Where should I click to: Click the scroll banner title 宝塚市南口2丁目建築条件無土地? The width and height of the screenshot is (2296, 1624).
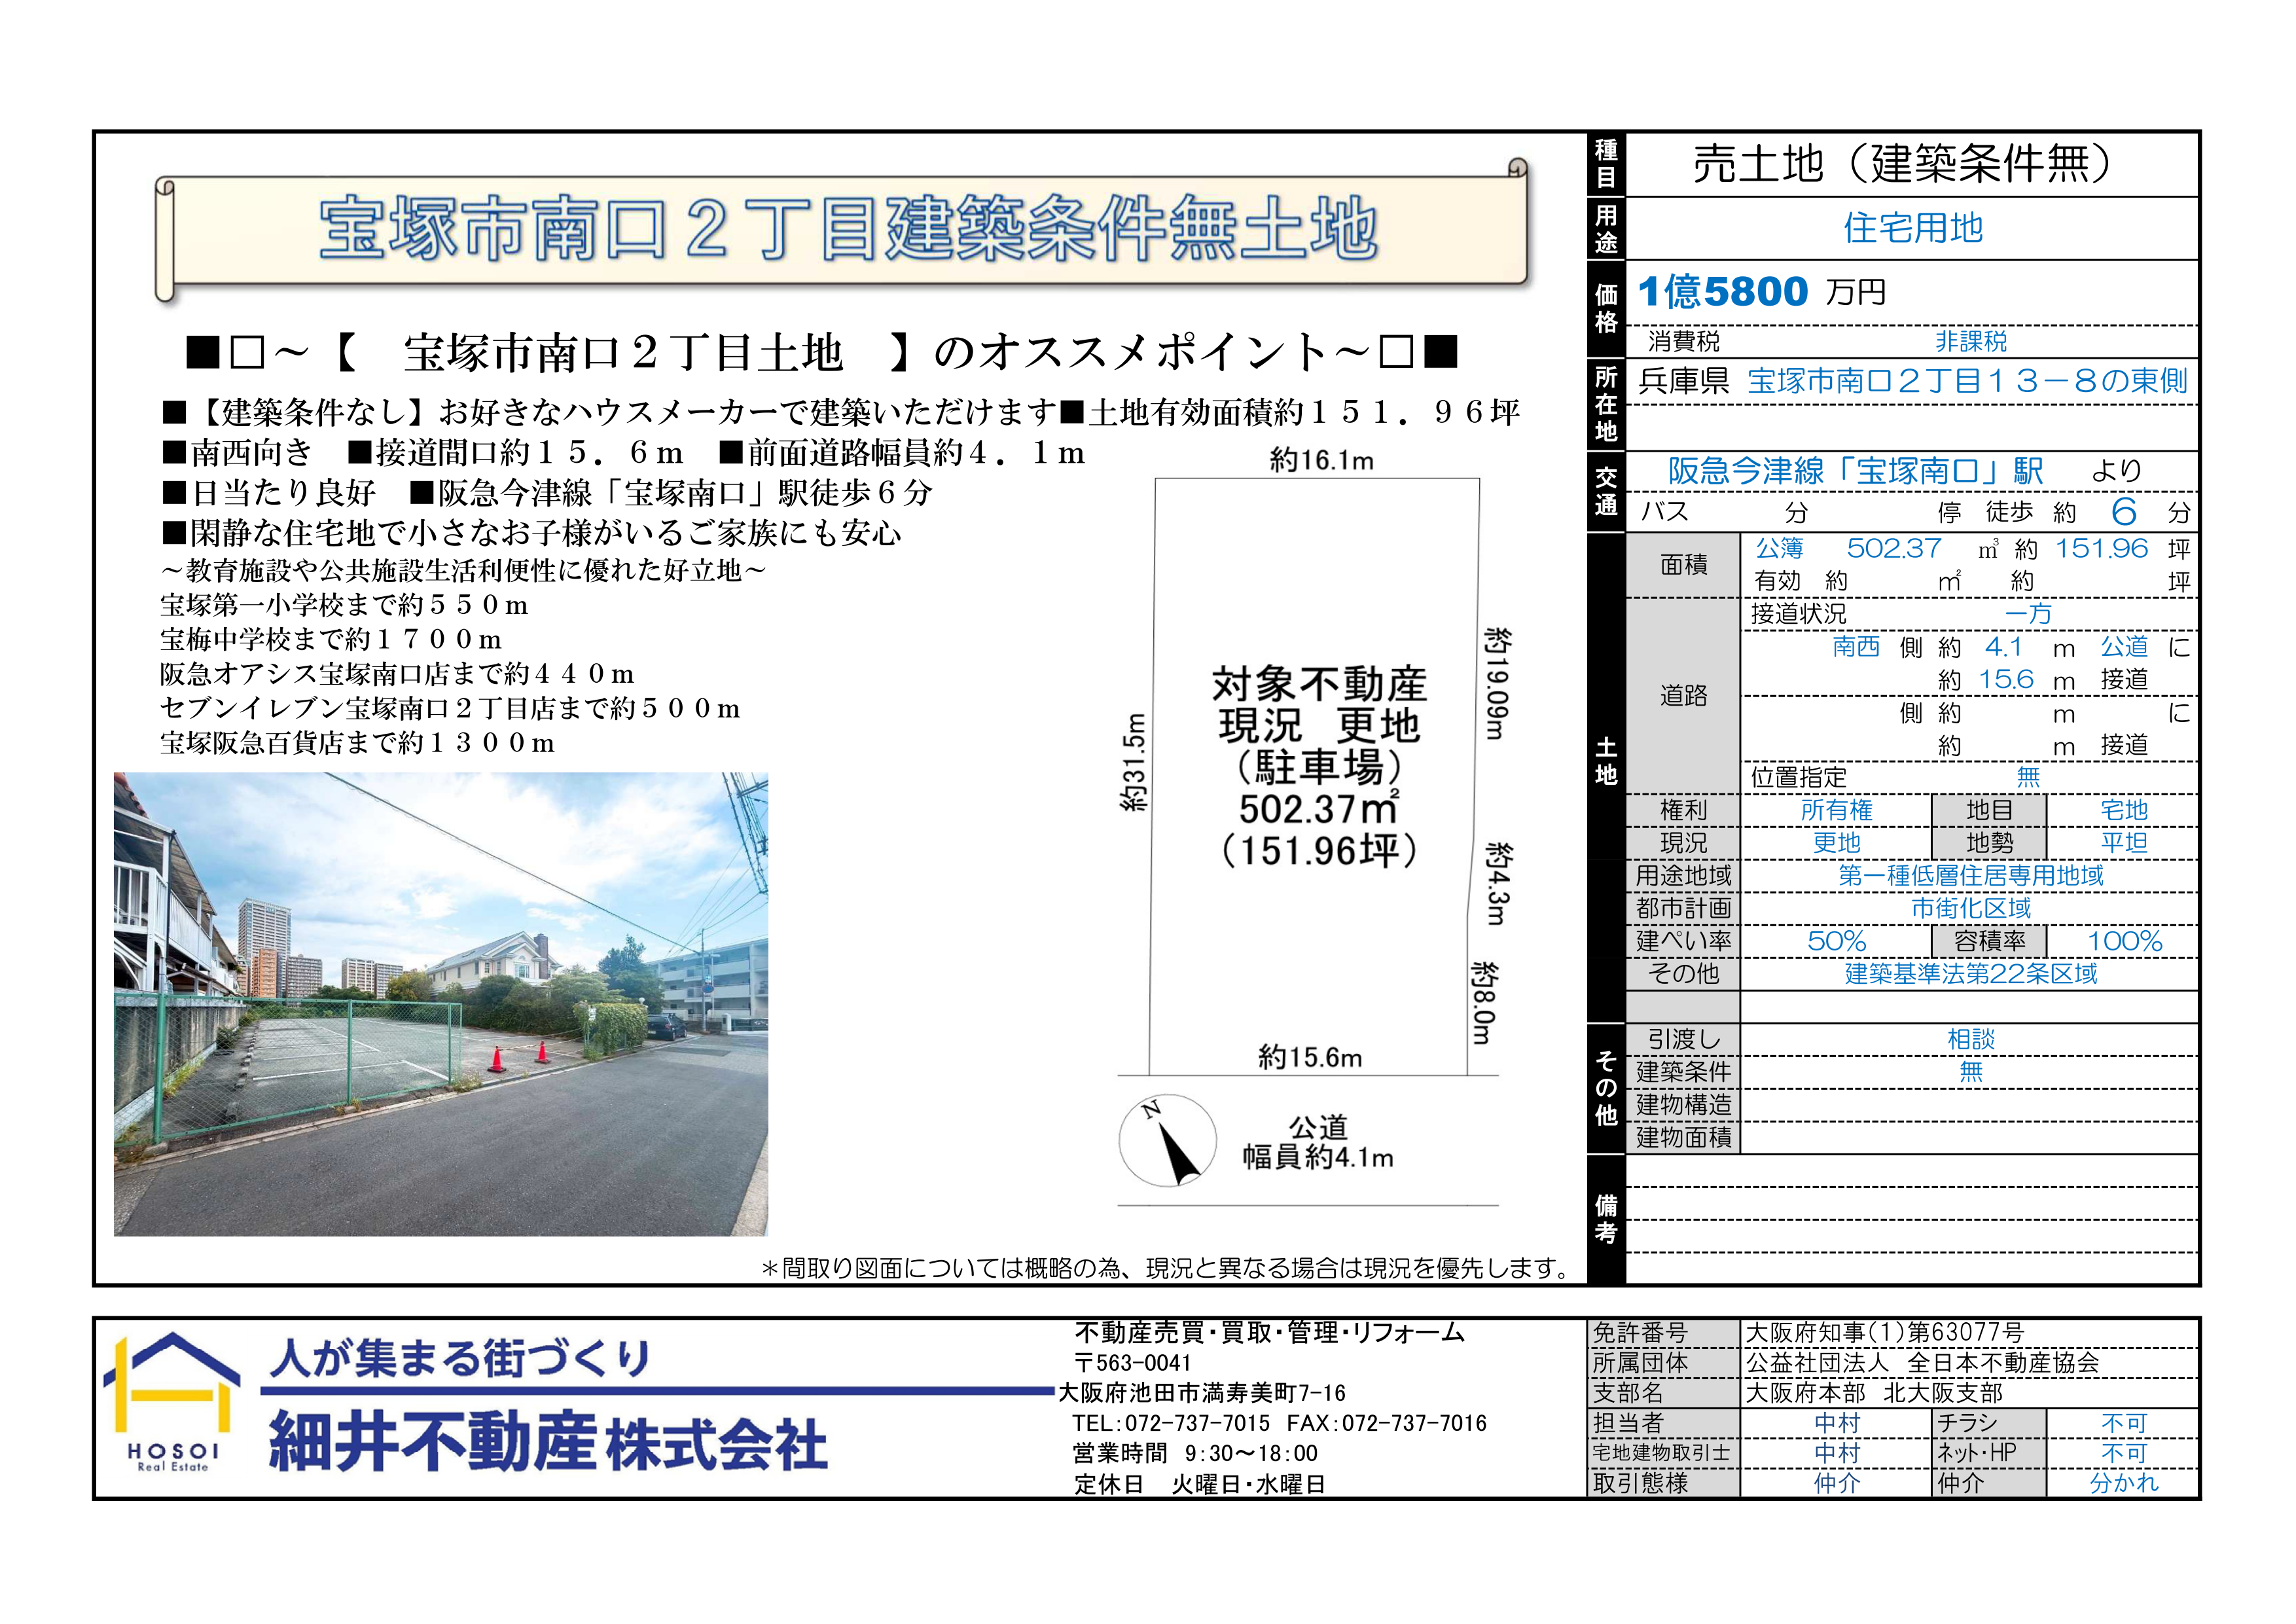point(848,229)
